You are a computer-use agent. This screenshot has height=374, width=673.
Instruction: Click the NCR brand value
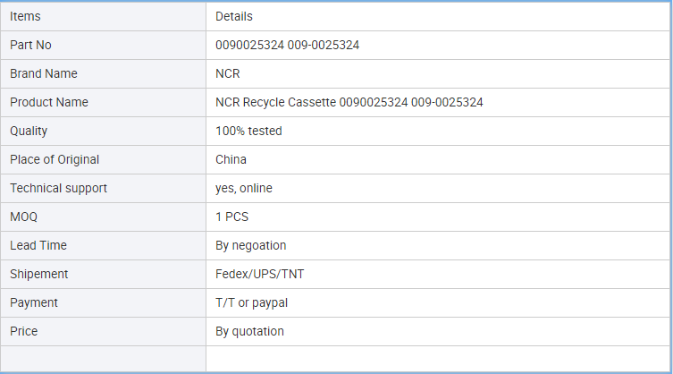[228, 73]
